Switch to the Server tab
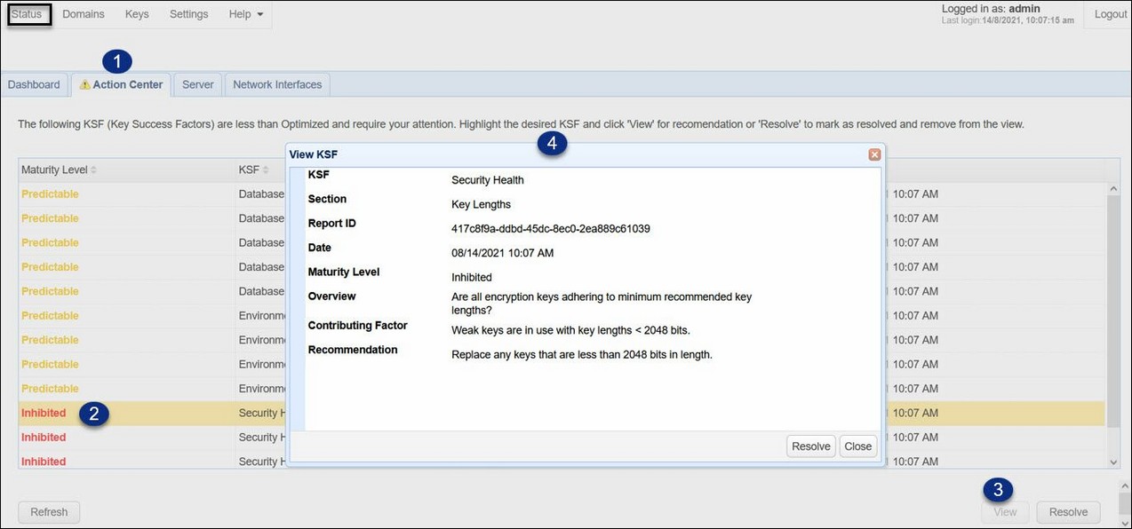1132x529 pixels. point(198,84)
